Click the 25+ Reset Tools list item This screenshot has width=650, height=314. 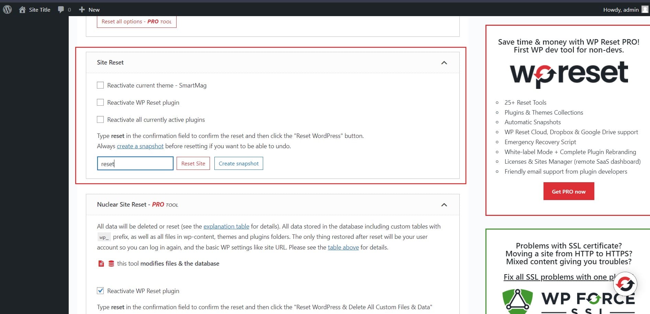525,102
